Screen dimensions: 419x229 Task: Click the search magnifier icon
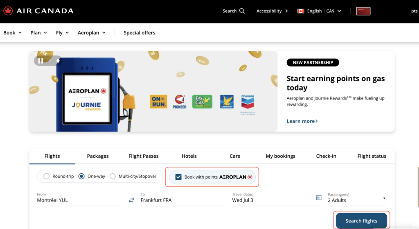(x=242, y=11)
